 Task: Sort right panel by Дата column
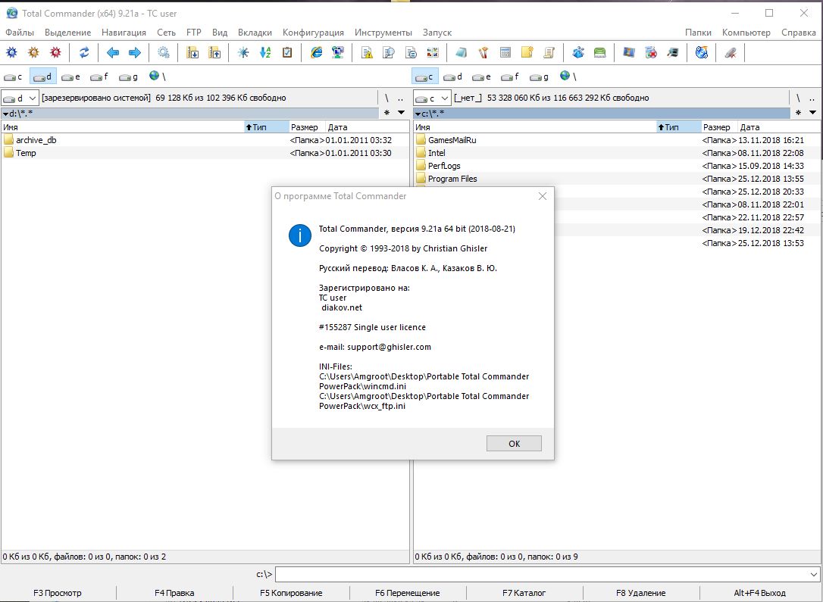point(779,127)
